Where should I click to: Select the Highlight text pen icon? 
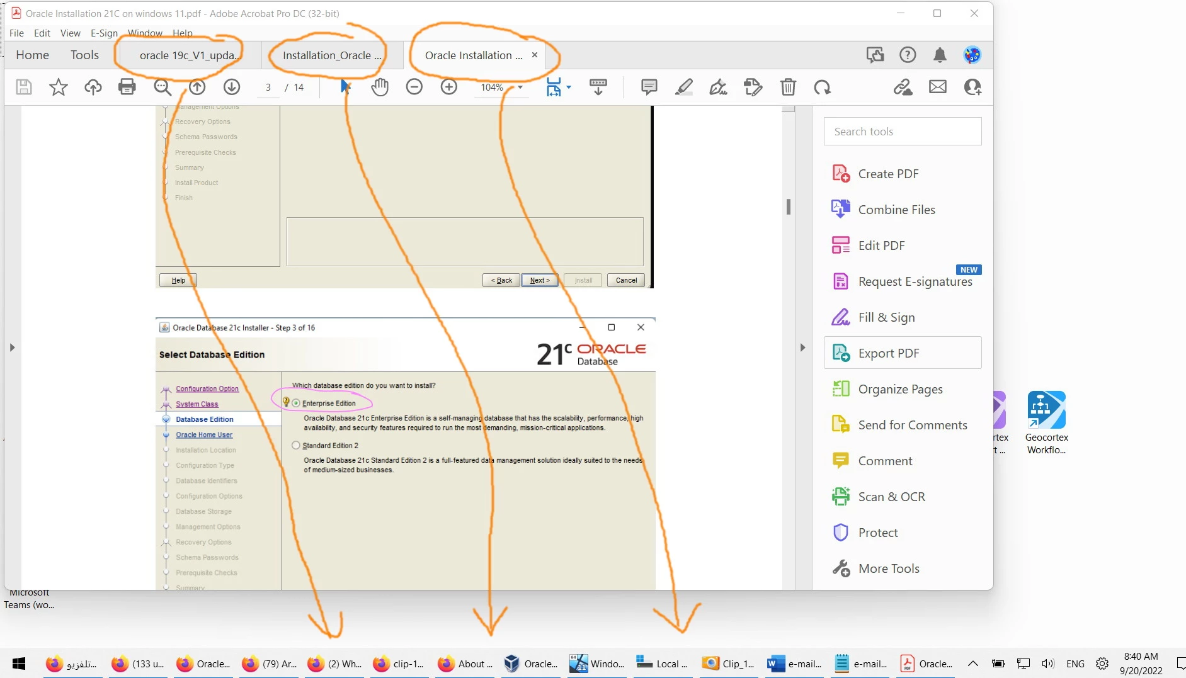(x=684, y=87)
